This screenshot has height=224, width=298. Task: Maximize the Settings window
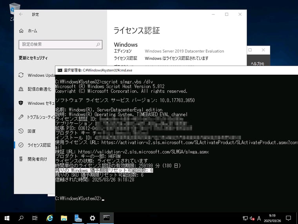tap(227, 14)
